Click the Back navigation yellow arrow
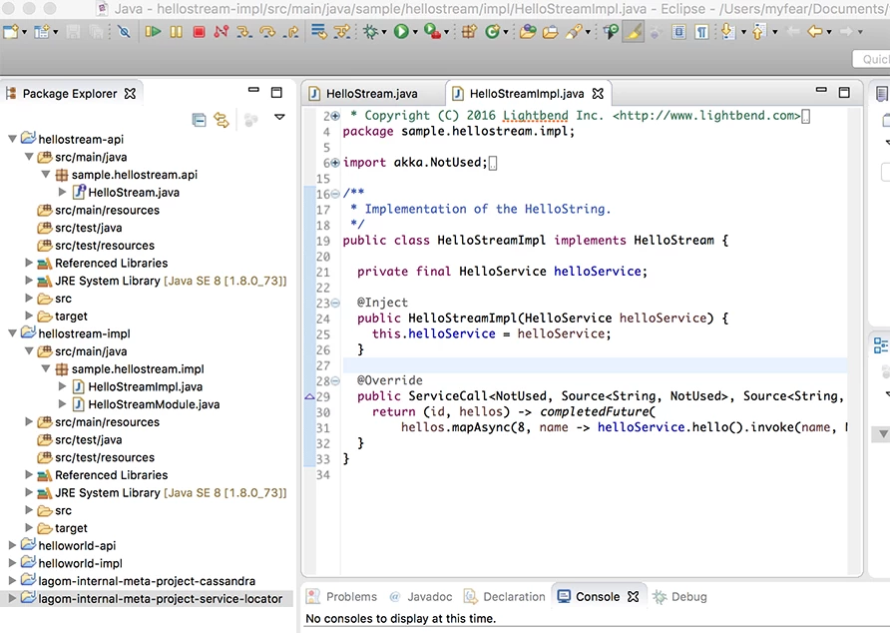Screen dimensions: 890x633 (x=815, y=31)
